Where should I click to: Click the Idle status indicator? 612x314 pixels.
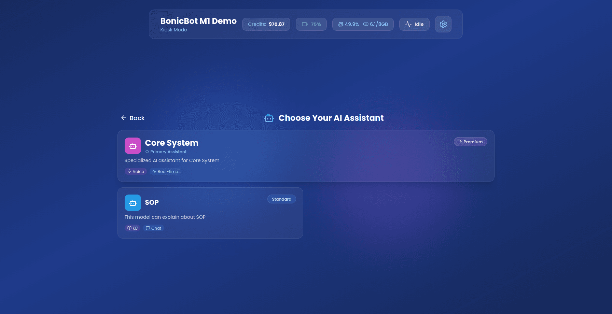(414, 24)
